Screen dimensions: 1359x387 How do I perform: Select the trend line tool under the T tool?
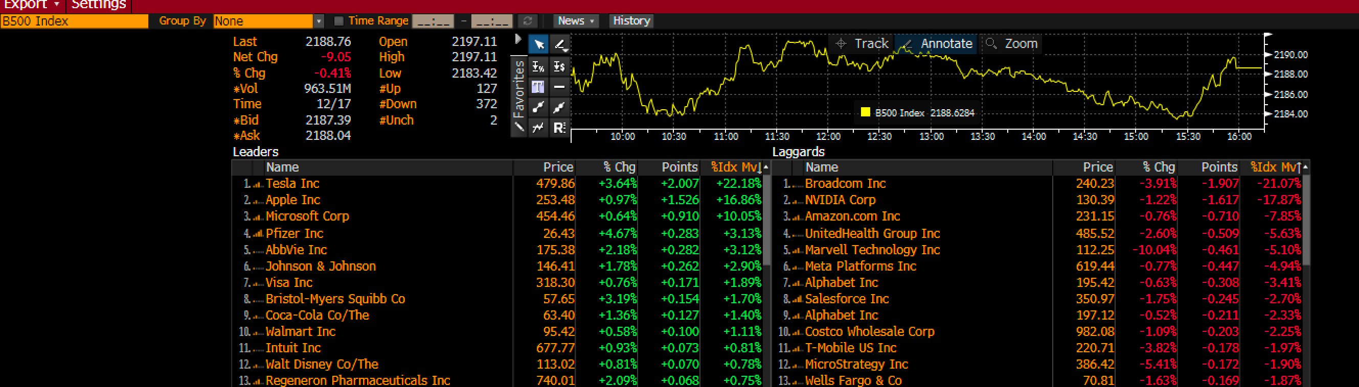pos(538,107)
